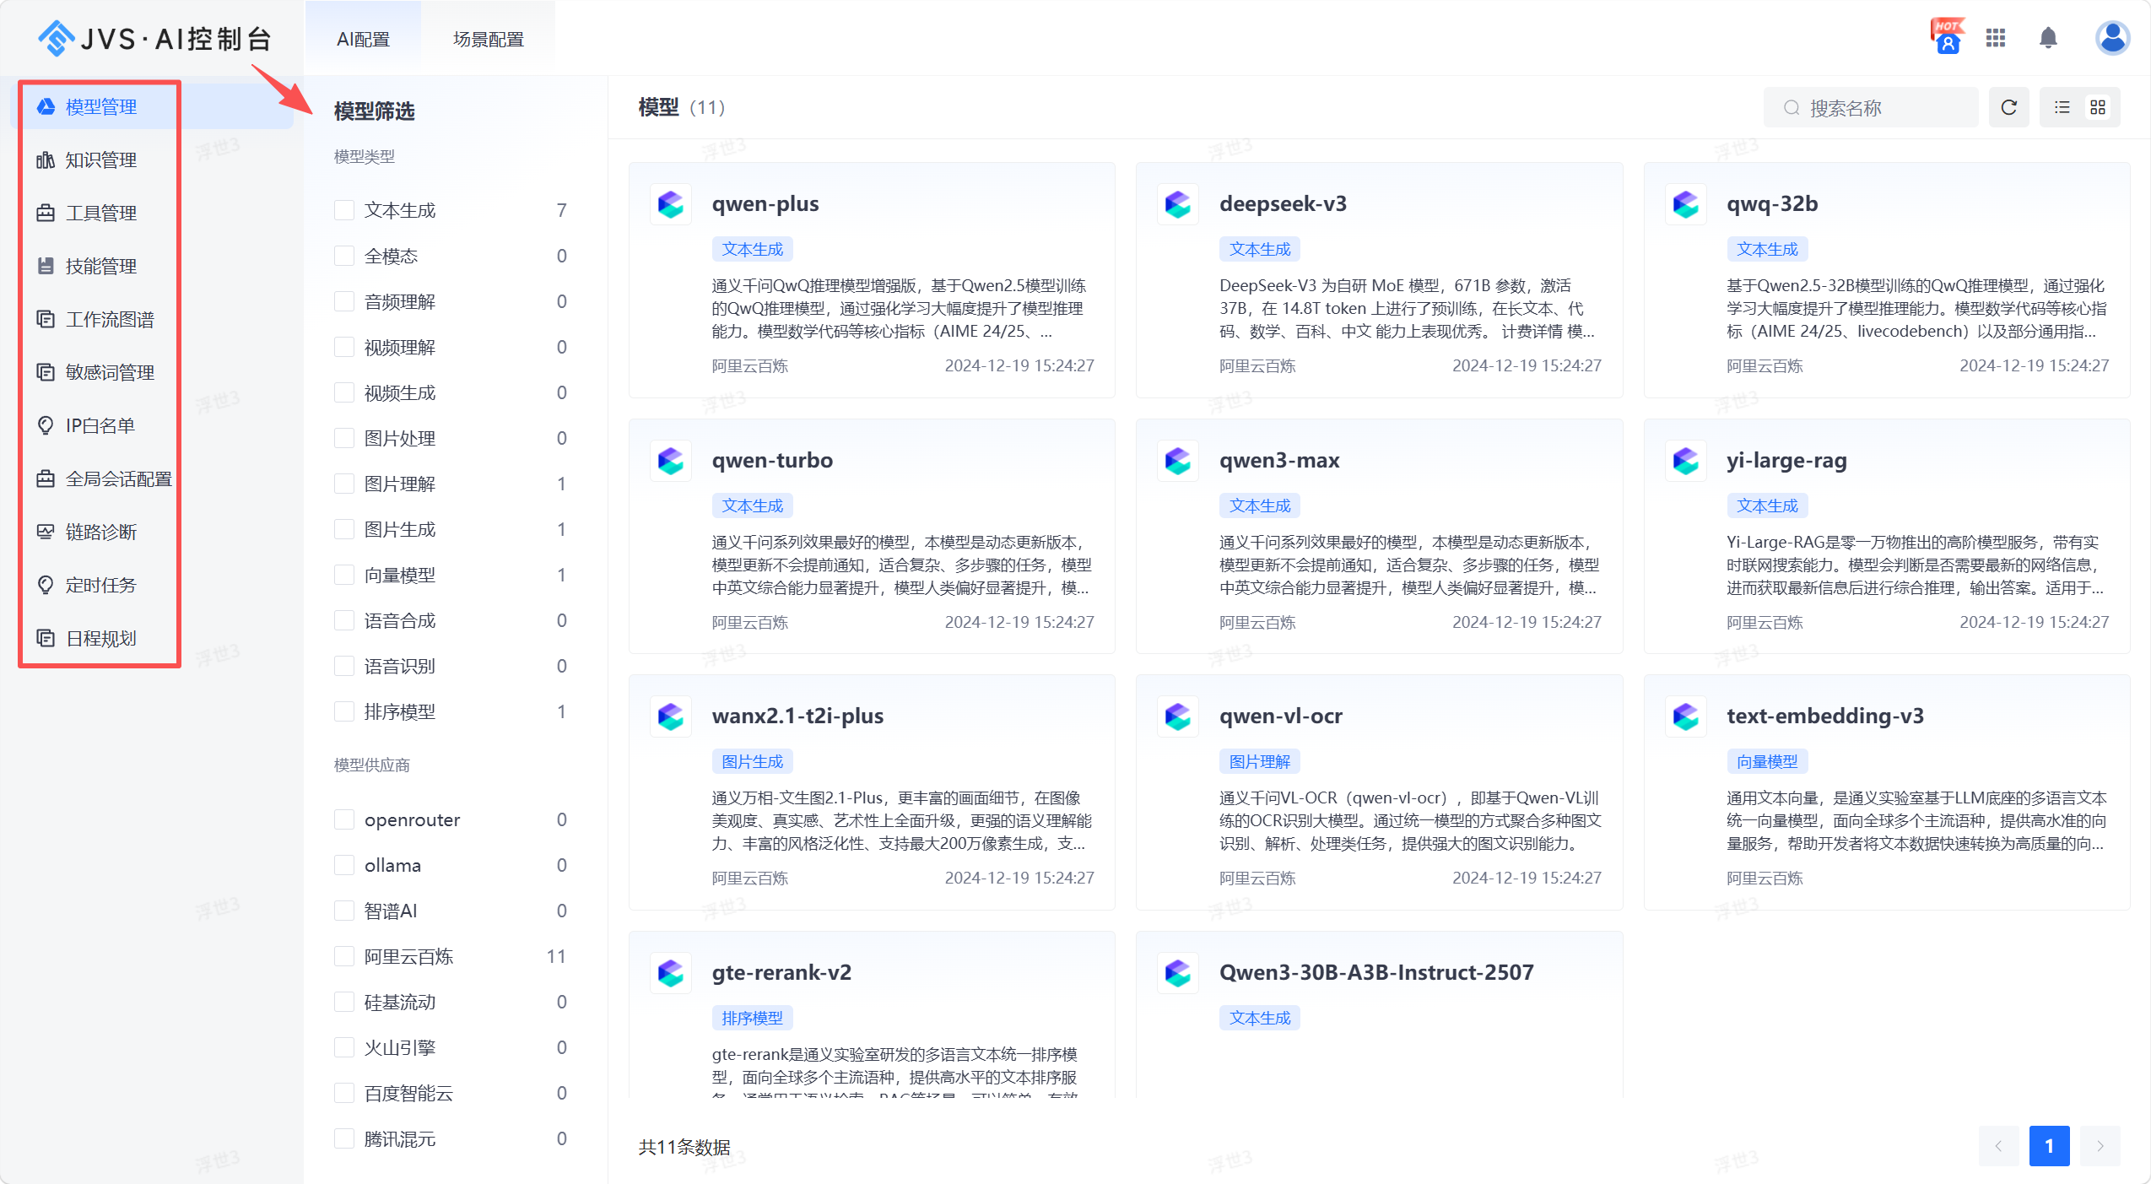The width and height of the screenshot is (2151, 1184).
Task: Open the qwen-vl-ocr model title
Action: click(x=1281, y=716)
